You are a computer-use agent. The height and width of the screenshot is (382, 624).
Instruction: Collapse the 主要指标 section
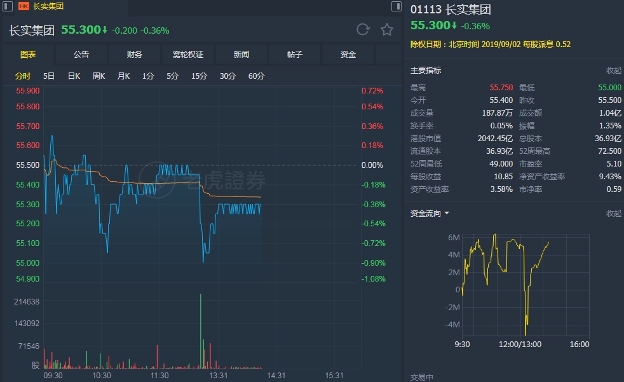pos(613,71)
